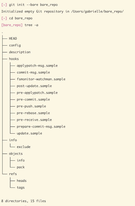
Task: Click pre-applypatch.sample entry
Action: point(37,93)
